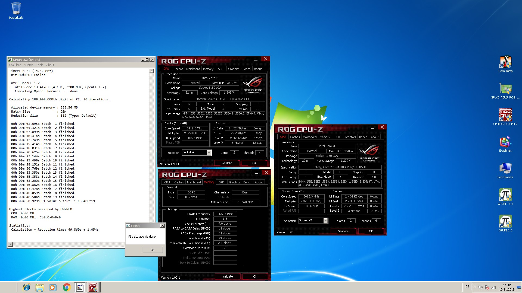The height and width of the screenshot is (293, 522).
Task: Select the SPD tab in right CPU-Z window
Action: pos(337,137)
